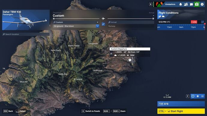Image resolution: width=207 pixels, height=116 pixels.
Task: Click the 0.15 NM map scale indicator
Action: pos(167,96)
